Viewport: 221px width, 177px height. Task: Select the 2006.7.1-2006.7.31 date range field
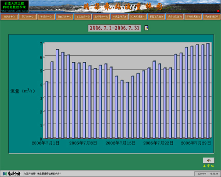point(114,28)
